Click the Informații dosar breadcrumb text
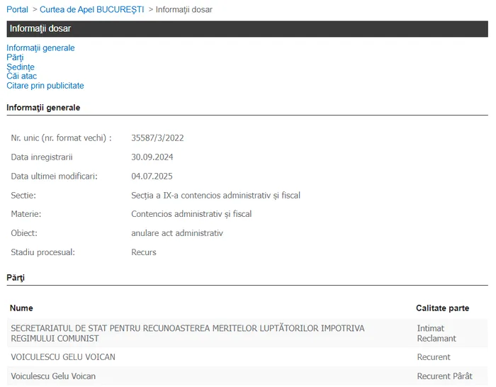Screen dimensions: 496x387 coord(184,9)
